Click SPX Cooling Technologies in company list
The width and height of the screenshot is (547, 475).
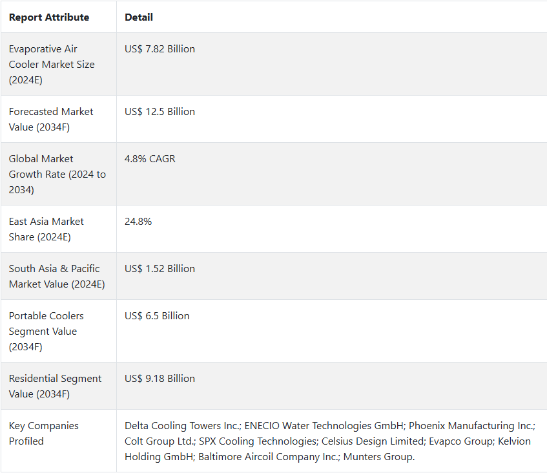point(258,441)
